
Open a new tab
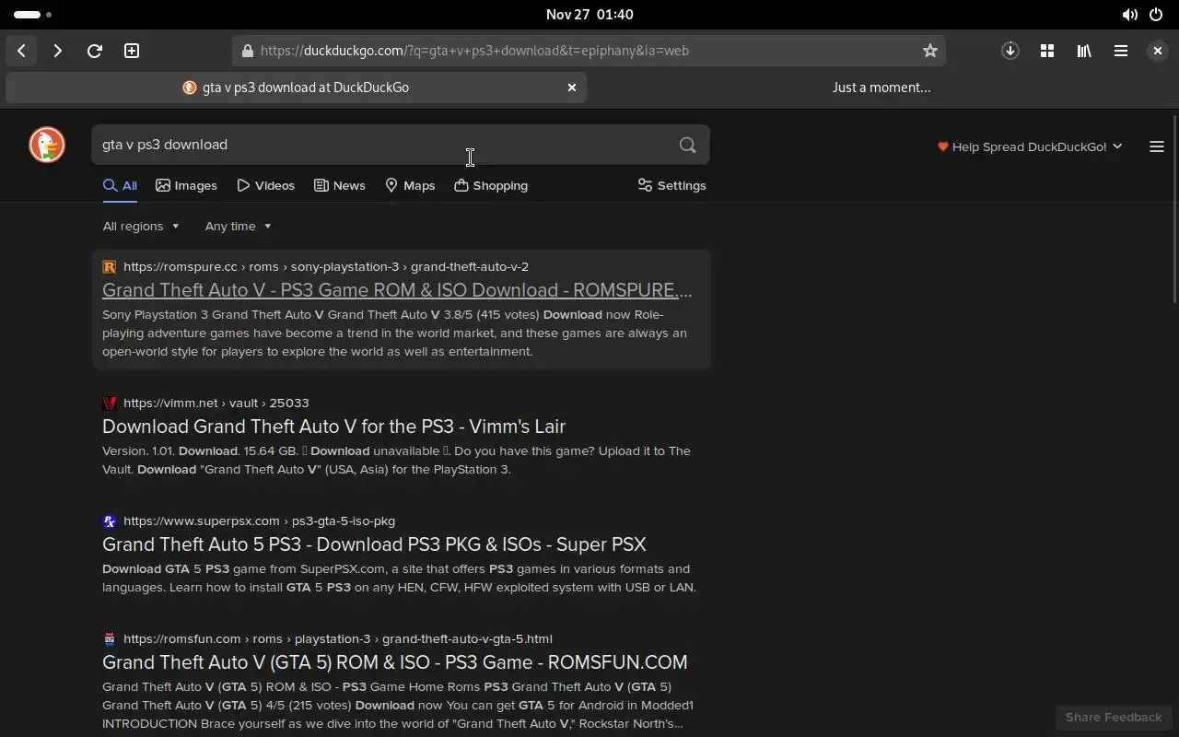pyautogui.click(x=132, y=51)
